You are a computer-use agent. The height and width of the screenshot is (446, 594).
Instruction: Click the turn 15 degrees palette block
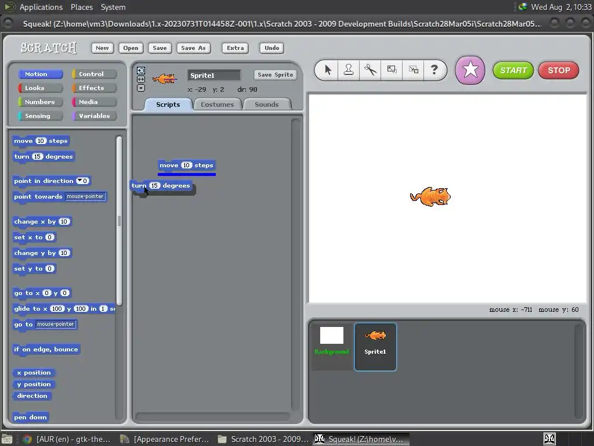[x=44, y=157]
